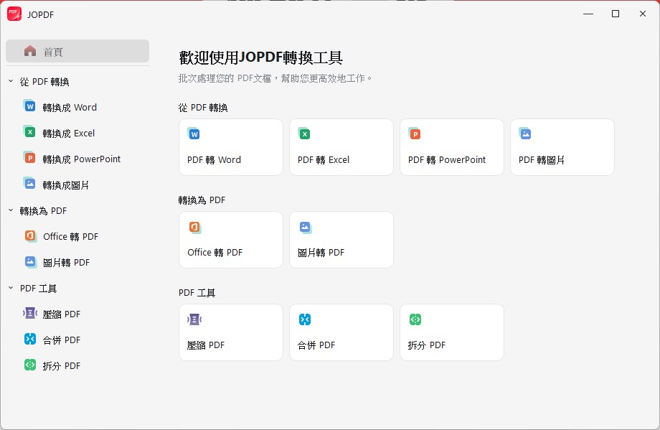This screenshot has height=430, width=660.
Task: Select 合併 PDF text in sidebar
Action: (62, 340)
